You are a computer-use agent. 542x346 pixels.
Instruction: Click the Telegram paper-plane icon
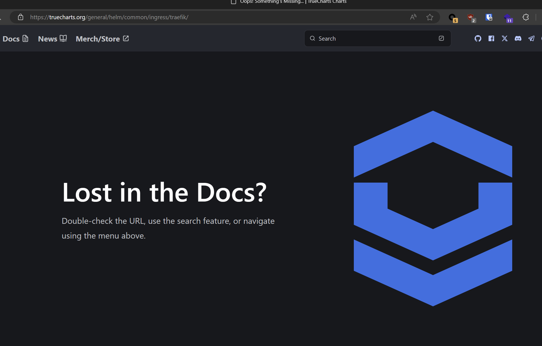pyautogui.click(x=531, y=38)
